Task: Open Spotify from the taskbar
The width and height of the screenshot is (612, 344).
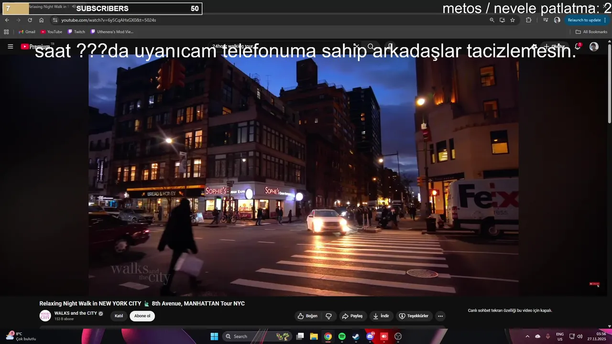Action: (x=342, y=336)
